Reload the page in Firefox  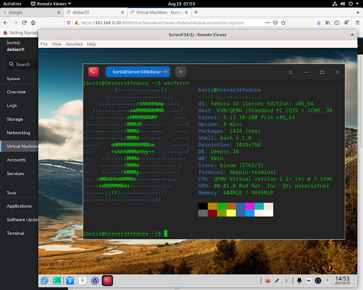click(x=24, y=23)
